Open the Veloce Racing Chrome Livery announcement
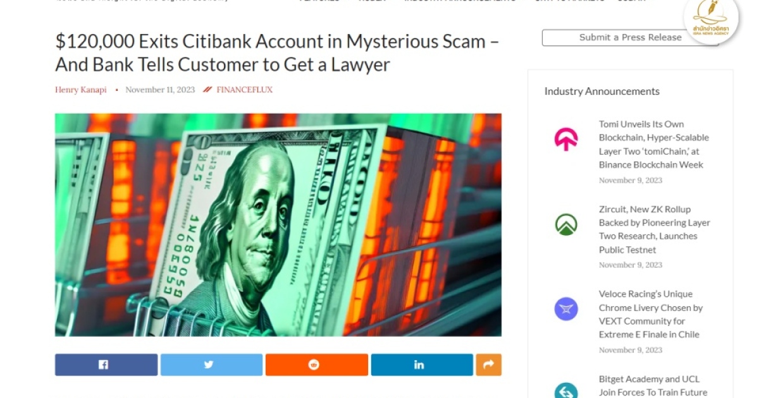Image resolution: width=759 pixels, height=398 pixels. pyautogui.click(x=651, y=314)
